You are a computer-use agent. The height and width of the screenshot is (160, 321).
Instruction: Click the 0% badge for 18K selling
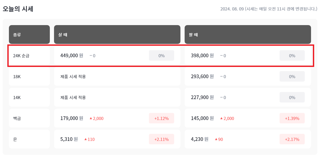[x=292, y=76]
